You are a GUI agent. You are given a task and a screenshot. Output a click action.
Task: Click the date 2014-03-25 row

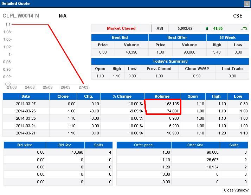[x=26, y=118]
